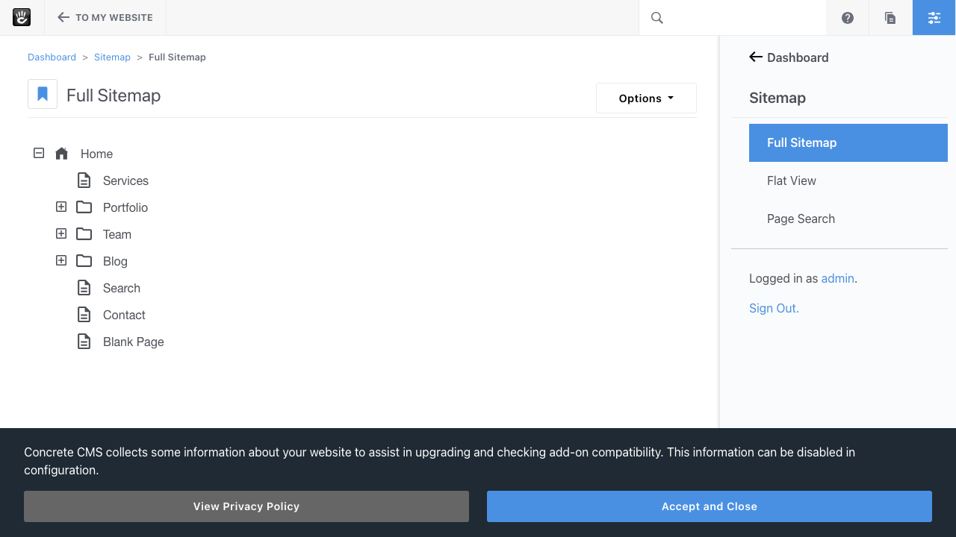Click the Full Sitemap page heading
956x537 pixels.
tap(114, 95)
